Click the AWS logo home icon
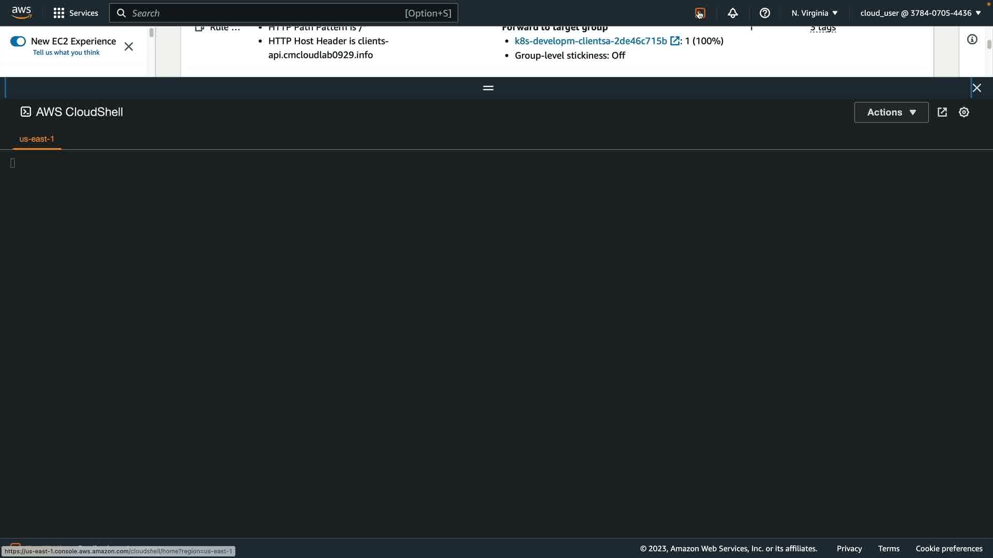The width and height of the screenshot is (993, 558). coord(21,12)
